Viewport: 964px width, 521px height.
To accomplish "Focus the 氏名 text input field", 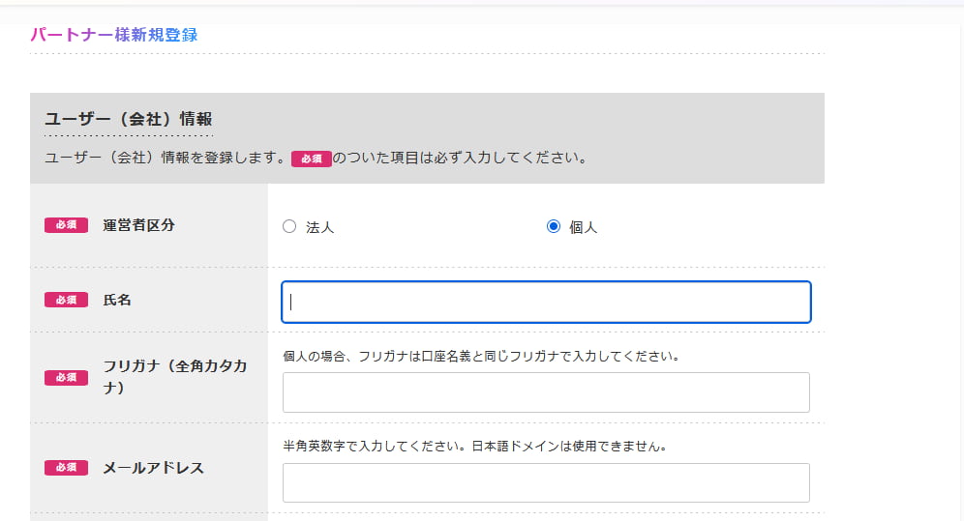I will 546,302.
